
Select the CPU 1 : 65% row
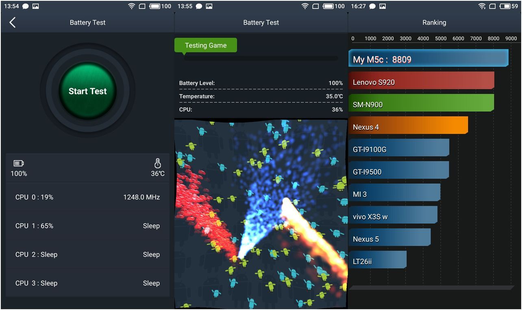87,226
